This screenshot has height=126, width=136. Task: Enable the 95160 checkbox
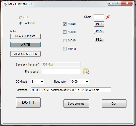(x=65, y=40)
